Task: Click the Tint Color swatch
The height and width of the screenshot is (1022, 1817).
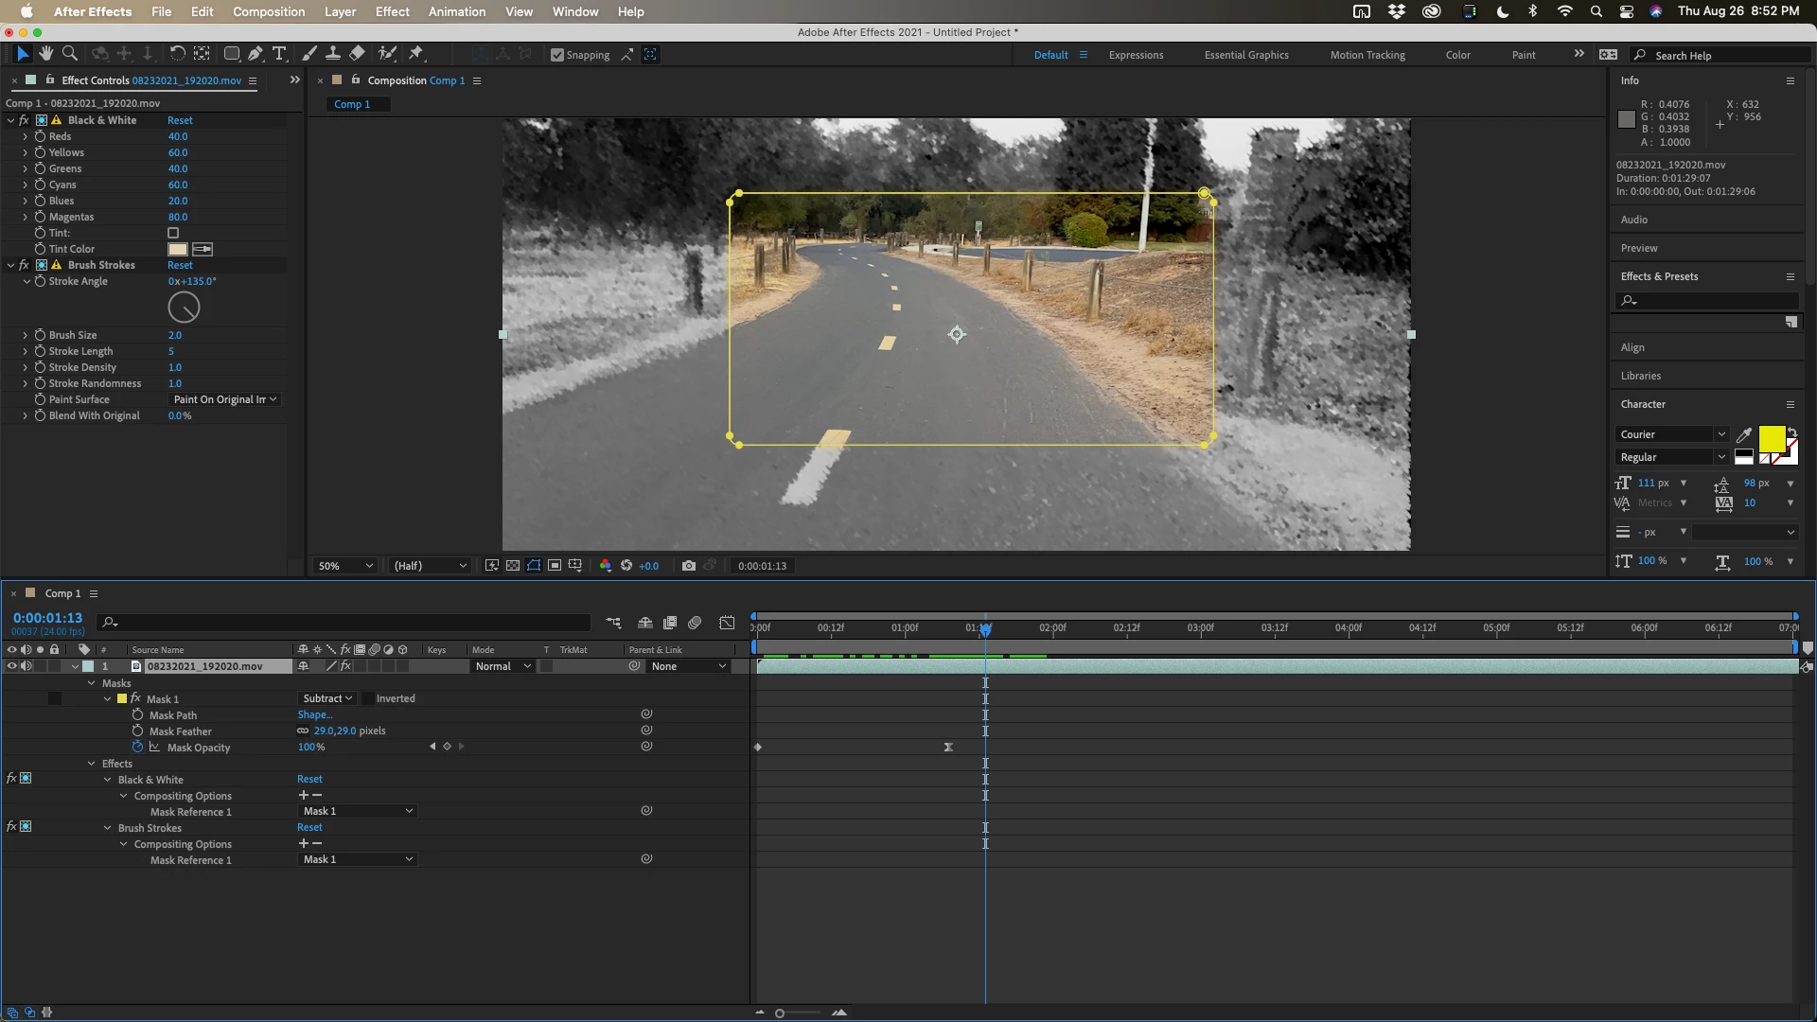Action: (x=177, y=249)
